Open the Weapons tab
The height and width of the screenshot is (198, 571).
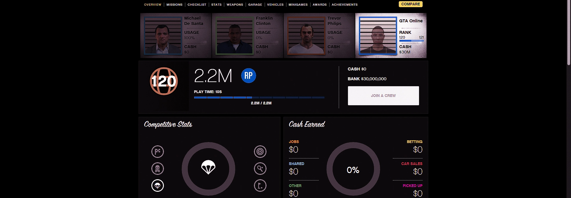tap(235, 5)
